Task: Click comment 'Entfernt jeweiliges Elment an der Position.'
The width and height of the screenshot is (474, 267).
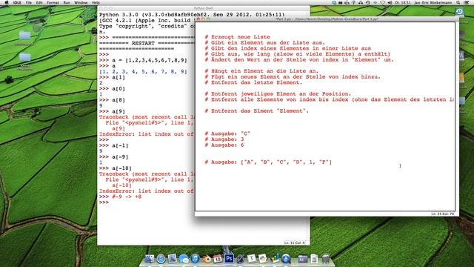Action: click(281, 94)
